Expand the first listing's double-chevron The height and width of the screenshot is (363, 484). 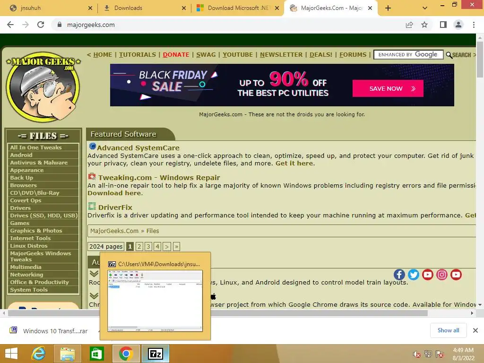(x=94, y=274)
